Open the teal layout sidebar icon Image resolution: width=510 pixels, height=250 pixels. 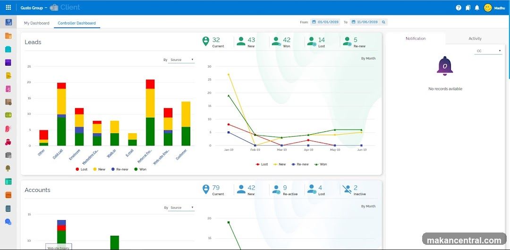8,181
